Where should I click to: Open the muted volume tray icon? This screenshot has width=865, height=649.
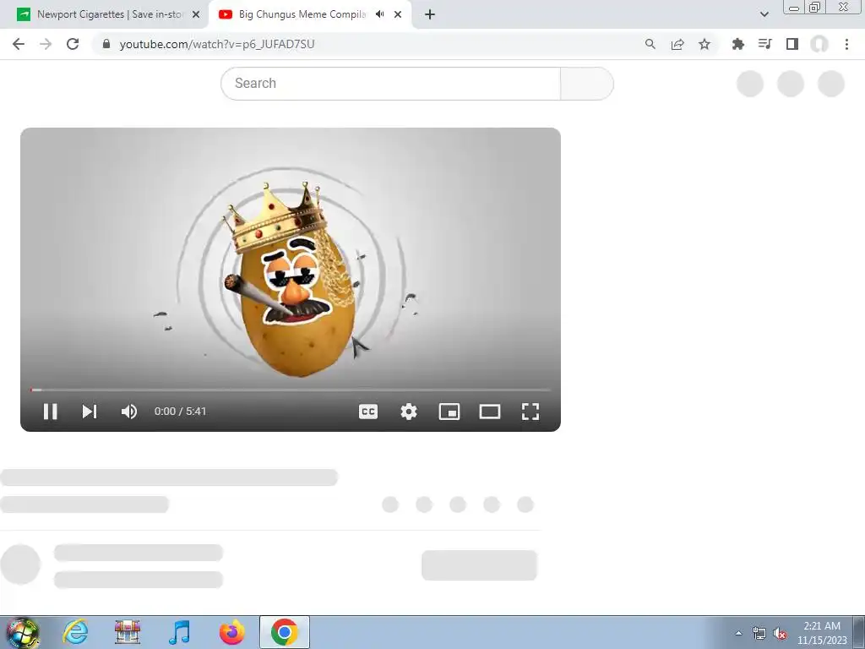pos(780,633)
